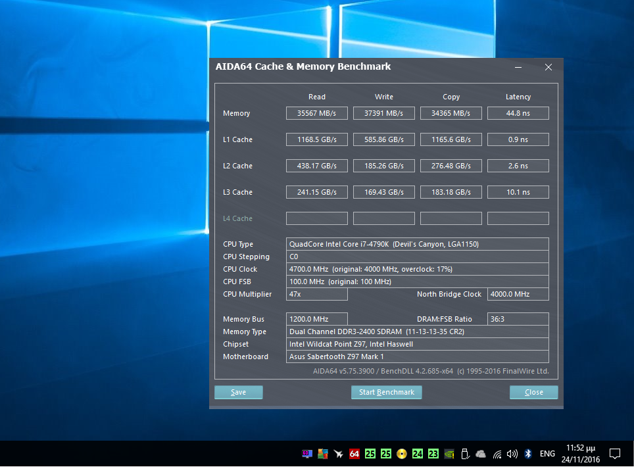Click the L2 Cache Copy value 276.48 GB/s
Viewport: 634px width, 467px height.
click(451, 166)
